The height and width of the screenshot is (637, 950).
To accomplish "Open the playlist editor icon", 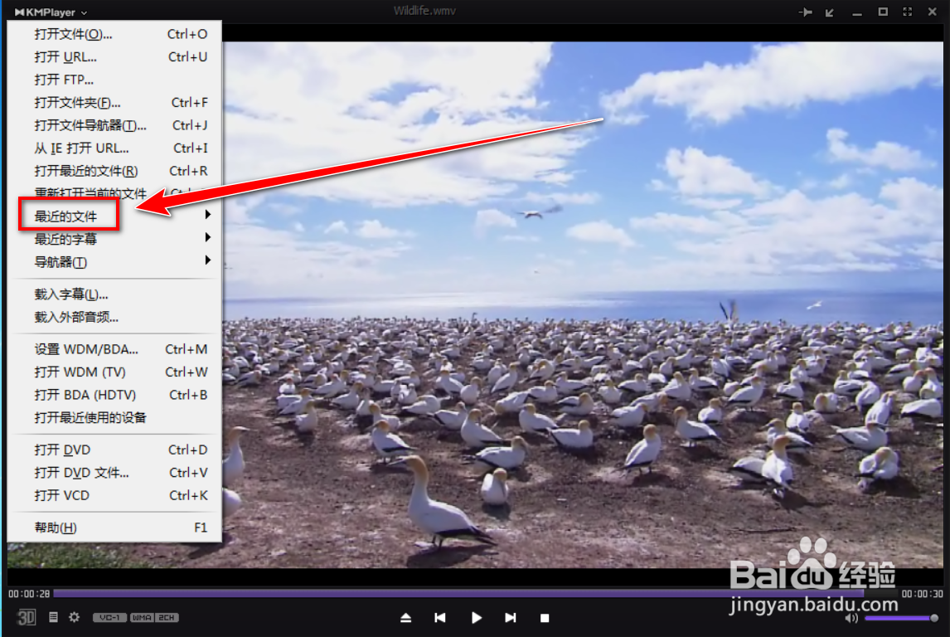I will 53,617.
